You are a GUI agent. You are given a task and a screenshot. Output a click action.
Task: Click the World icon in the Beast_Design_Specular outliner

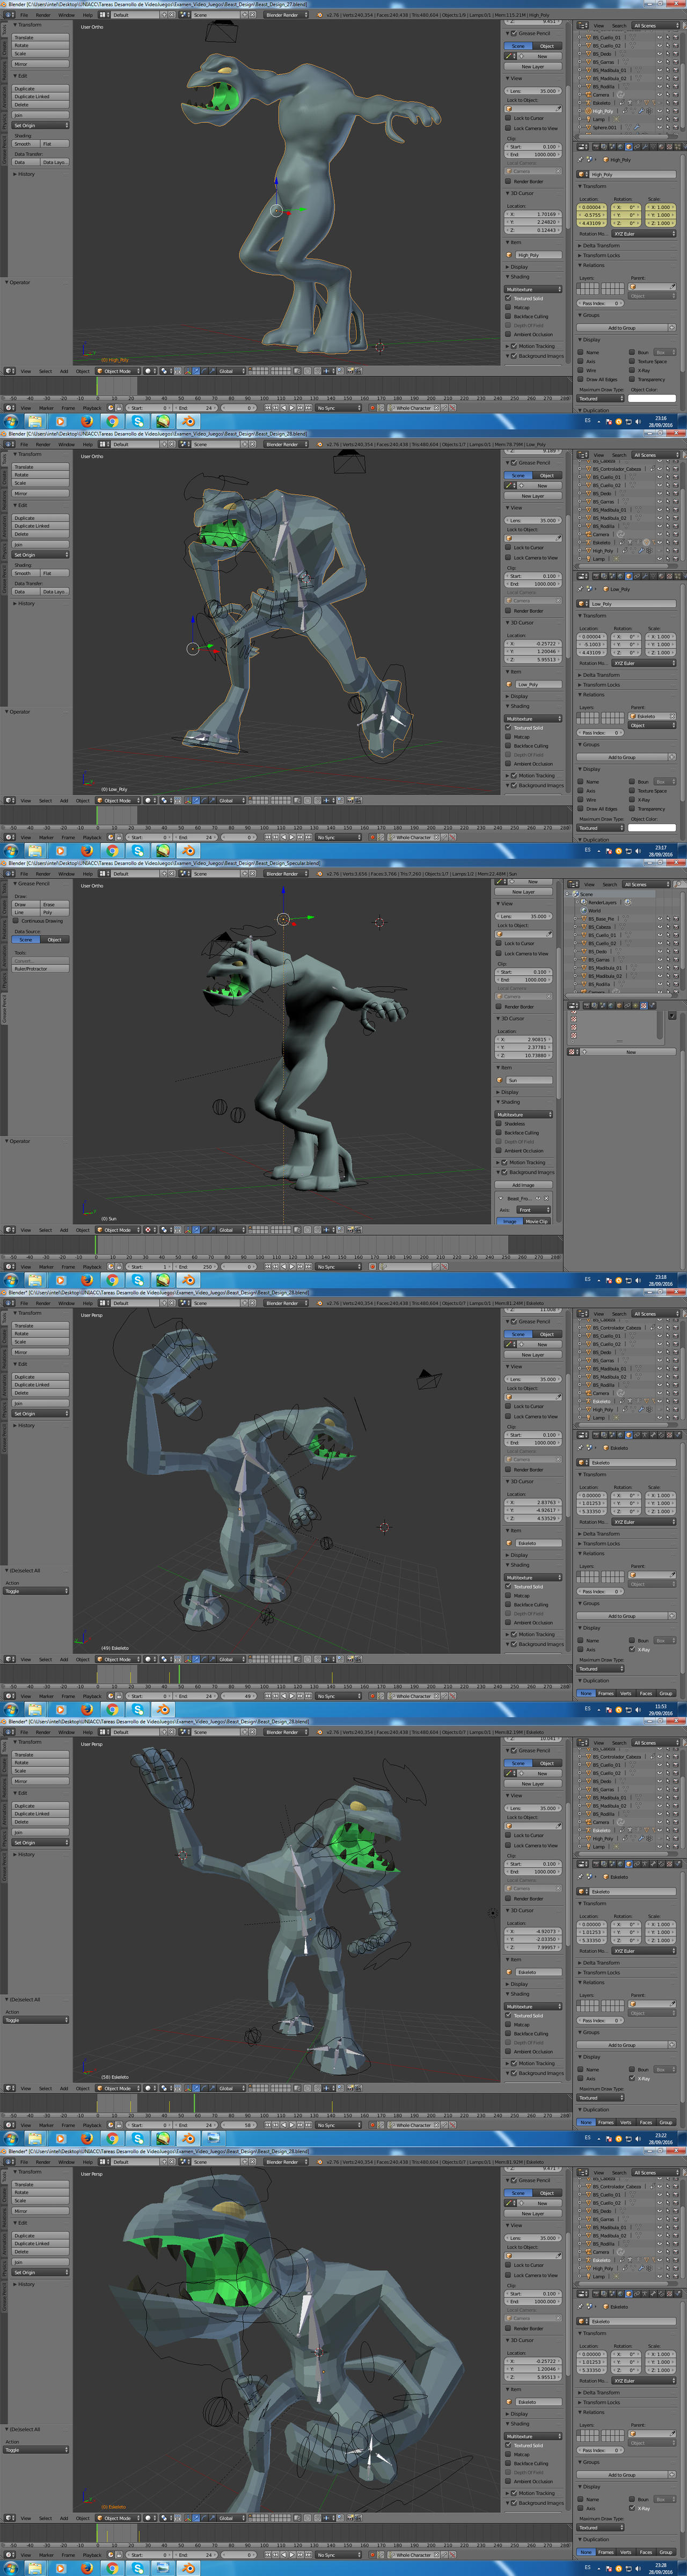coord(585,910)
